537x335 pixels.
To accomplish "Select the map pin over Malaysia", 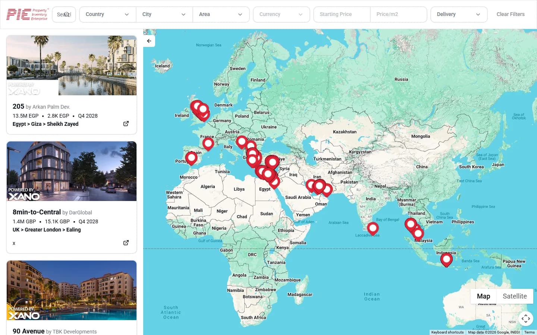I will [418, 233].
